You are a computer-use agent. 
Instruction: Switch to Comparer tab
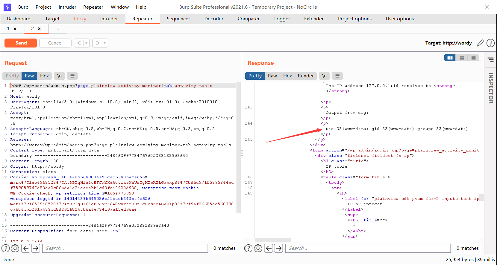[249, 19]
